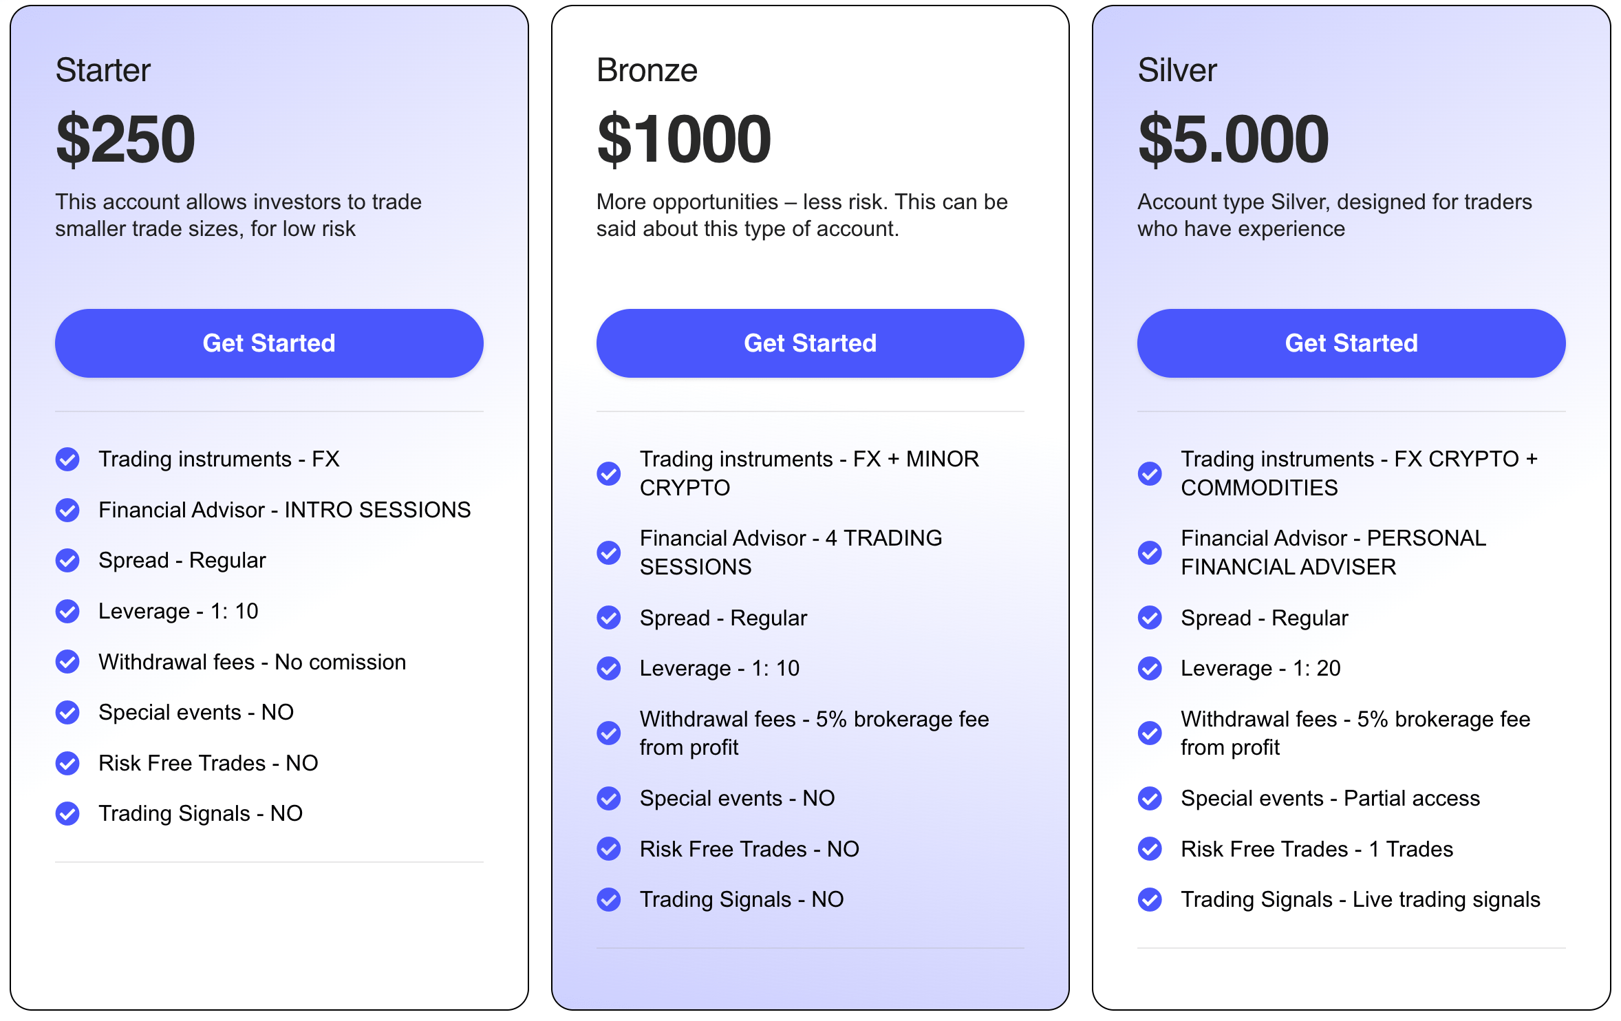Select the Silver $5.000 price

coord(1233,140)
